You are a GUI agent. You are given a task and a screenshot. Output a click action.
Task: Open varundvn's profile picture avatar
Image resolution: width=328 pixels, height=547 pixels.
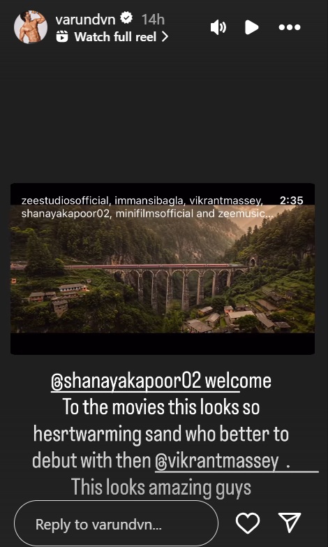31,27
